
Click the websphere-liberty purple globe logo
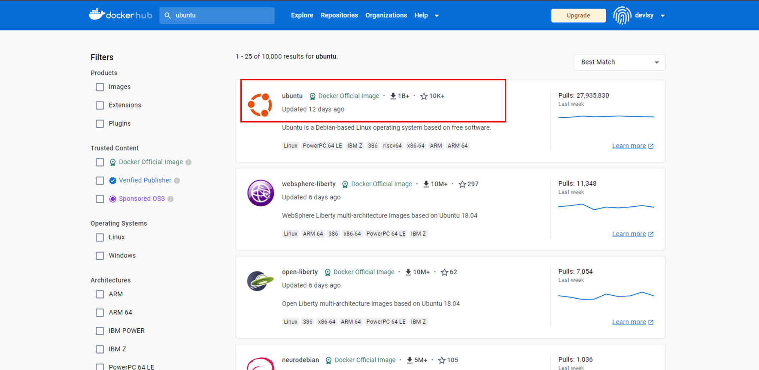tap(261, 193)
